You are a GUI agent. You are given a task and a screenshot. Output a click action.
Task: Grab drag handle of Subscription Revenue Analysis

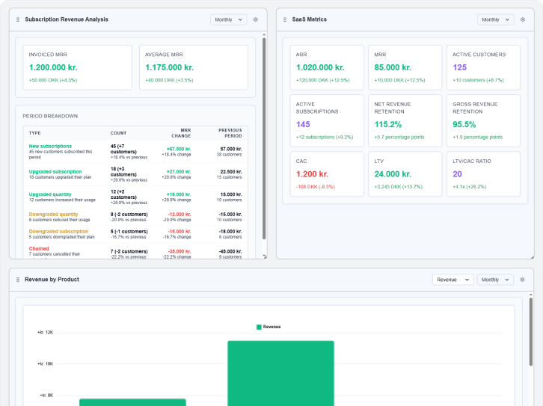pyautogui.click(x=18, y=20)
